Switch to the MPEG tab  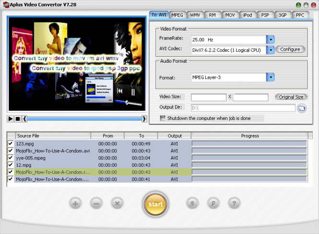point(177,15)
